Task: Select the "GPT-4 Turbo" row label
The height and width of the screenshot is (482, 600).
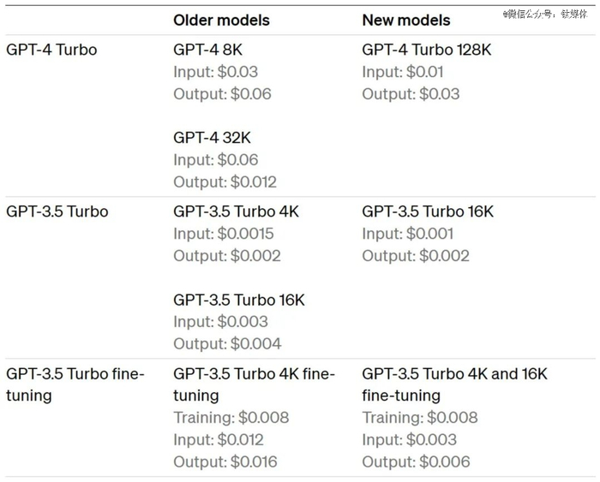Action: (51, 50)
